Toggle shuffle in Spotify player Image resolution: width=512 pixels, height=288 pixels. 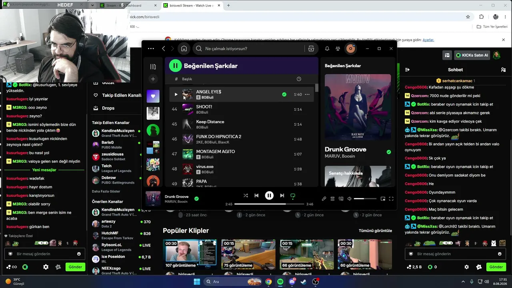246,196
